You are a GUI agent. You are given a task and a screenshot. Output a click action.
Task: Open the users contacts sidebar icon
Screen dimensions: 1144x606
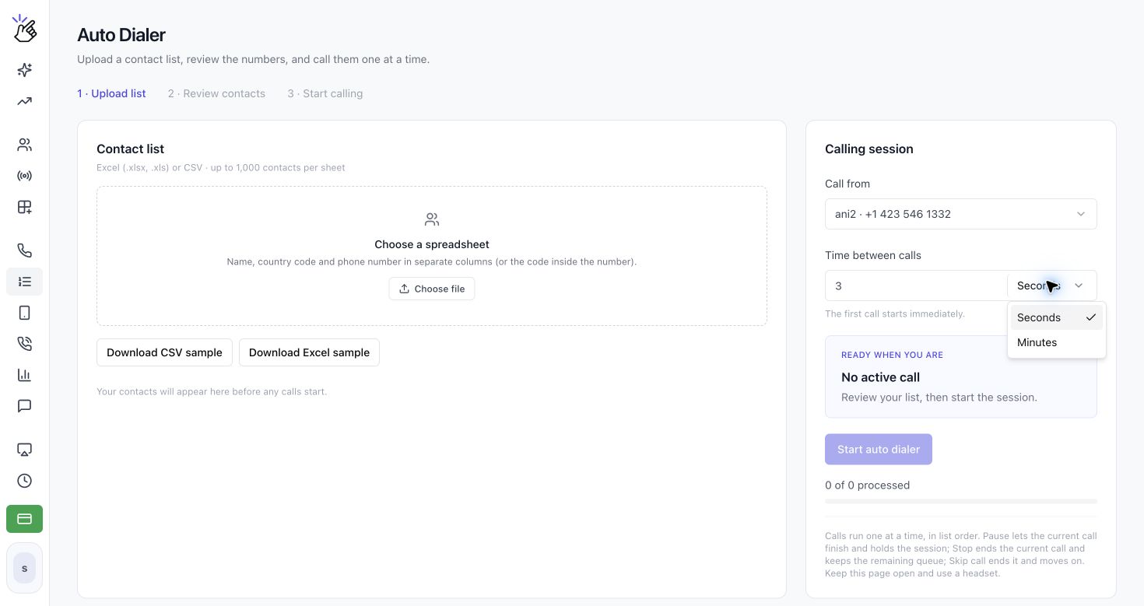point(24,145)
